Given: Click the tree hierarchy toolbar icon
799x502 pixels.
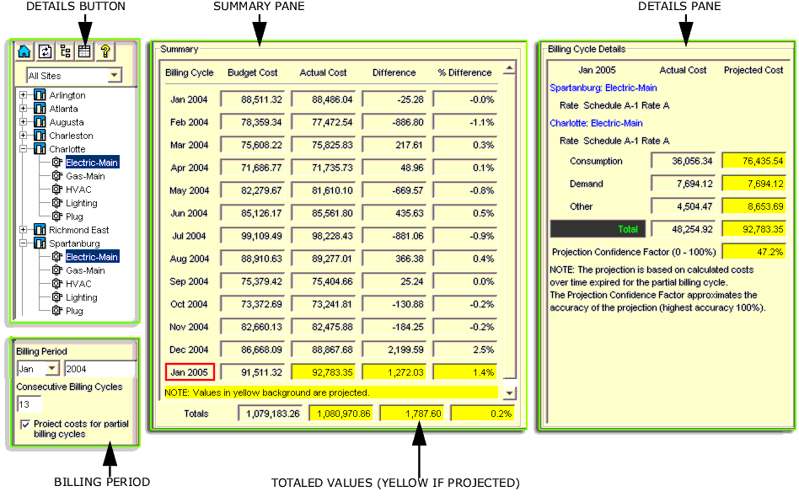Looking at the screenshot, I should pos(65,51).
